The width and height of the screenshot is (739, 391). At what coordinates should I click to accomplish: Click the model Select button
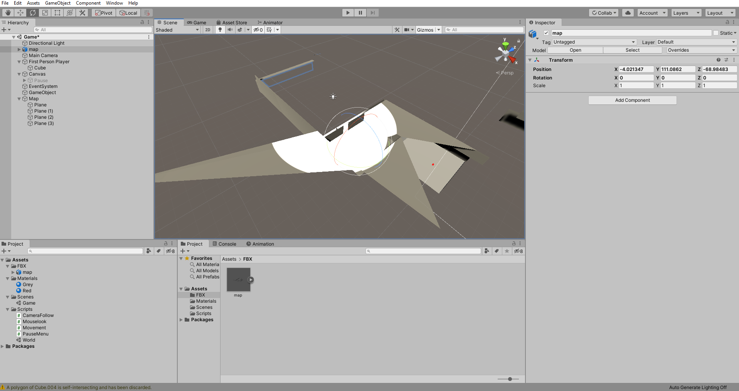632,50
